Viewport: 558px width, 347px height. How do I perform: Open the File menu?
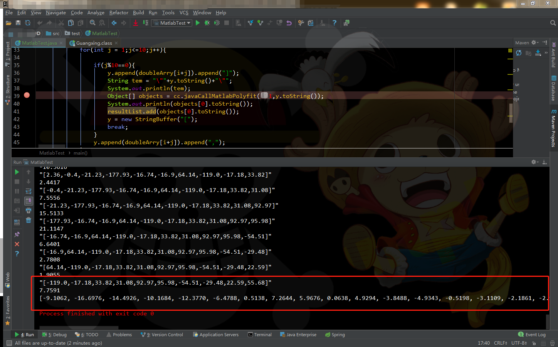coord(9,13)
